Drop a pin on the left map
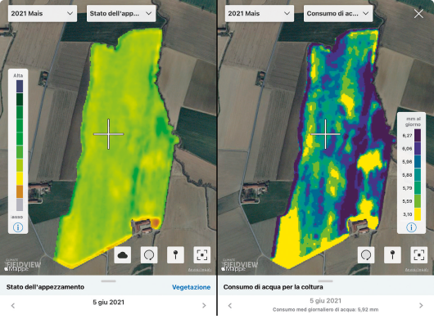 [x=175, y=255]
